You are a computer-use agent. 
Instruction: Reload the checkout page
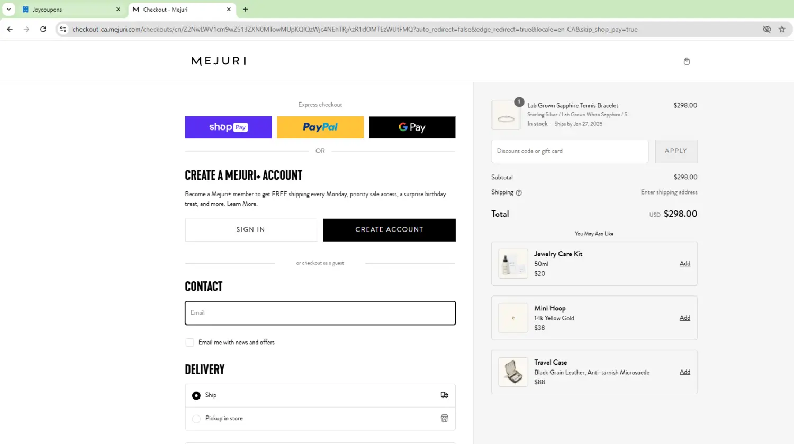[x=43, y=30]
